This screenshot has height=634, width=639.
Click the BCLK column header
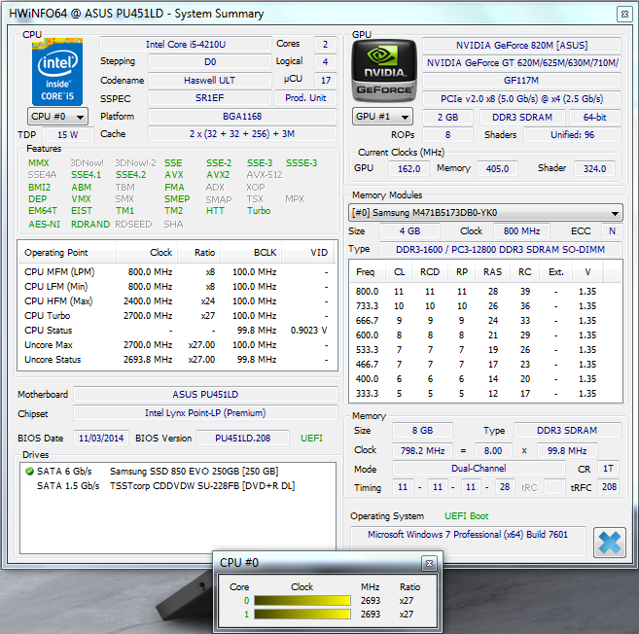point(251,253)
